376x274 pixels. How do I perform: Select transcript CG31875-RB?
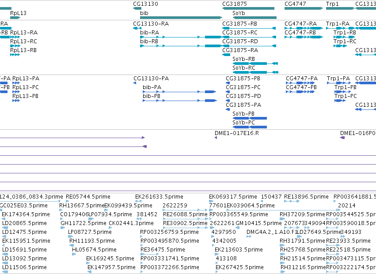240,24
